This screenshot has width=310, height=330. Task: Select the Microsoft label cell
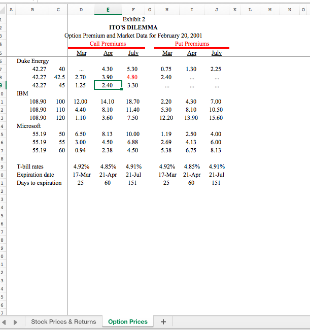[x=28, y=126]
